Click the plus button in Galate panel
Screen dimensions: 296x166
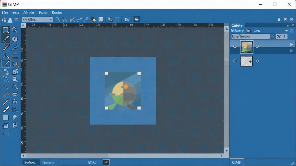tap(285, 36)
